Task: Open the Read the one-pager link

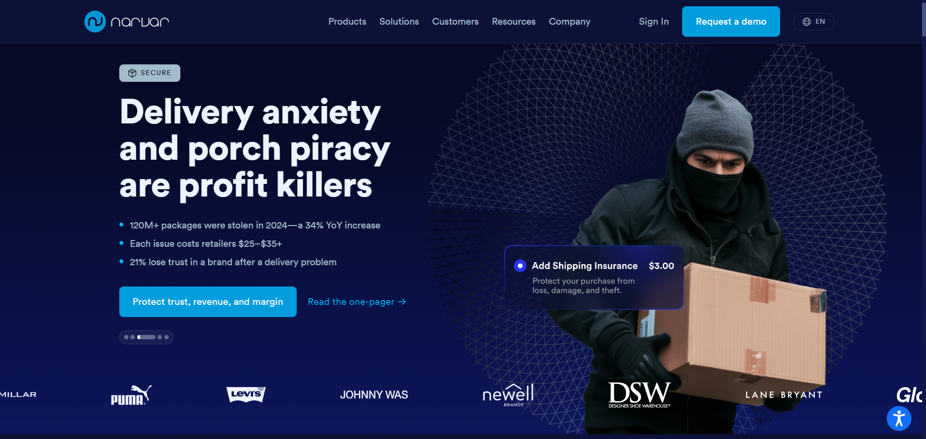Action: 357,302
